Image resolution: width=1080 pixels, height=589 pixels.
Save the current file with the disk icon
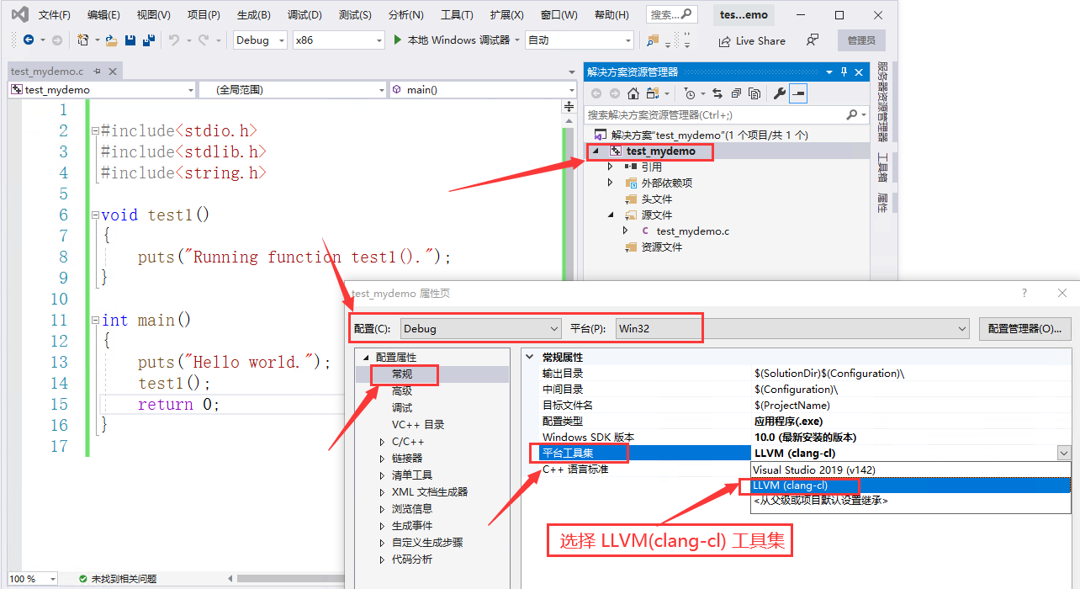(130, 40)
